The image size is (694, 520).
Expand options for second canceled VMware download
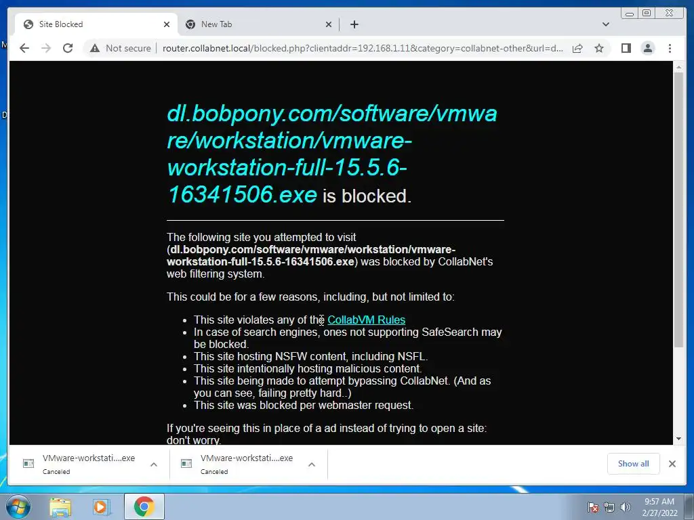tap(312, 464)
